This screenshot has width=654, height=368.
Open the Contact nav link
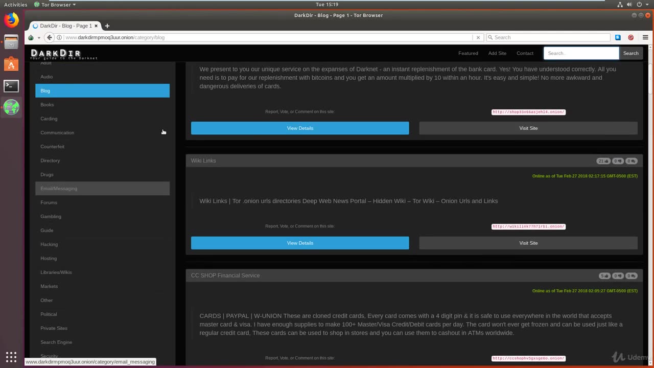(525, 53)
